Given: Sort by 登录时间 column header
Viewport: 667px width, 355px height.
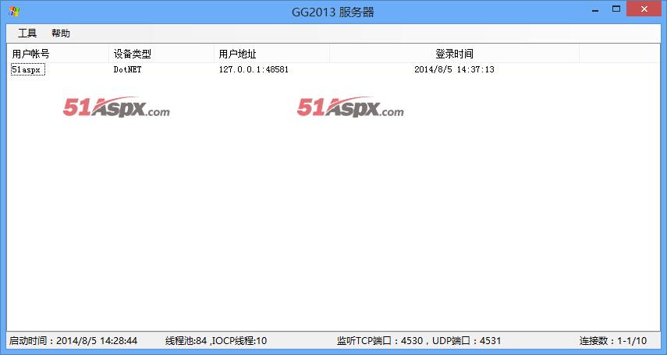Looking at the screenshot, I should click(x=454, y=54).
